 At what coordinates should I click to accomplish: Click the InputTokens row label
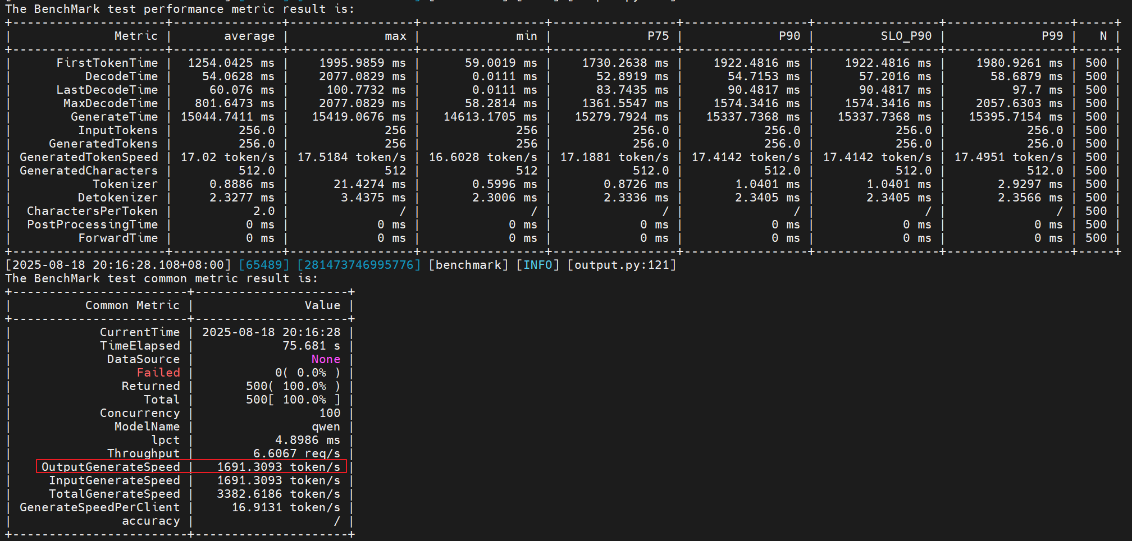pos(118,130)
